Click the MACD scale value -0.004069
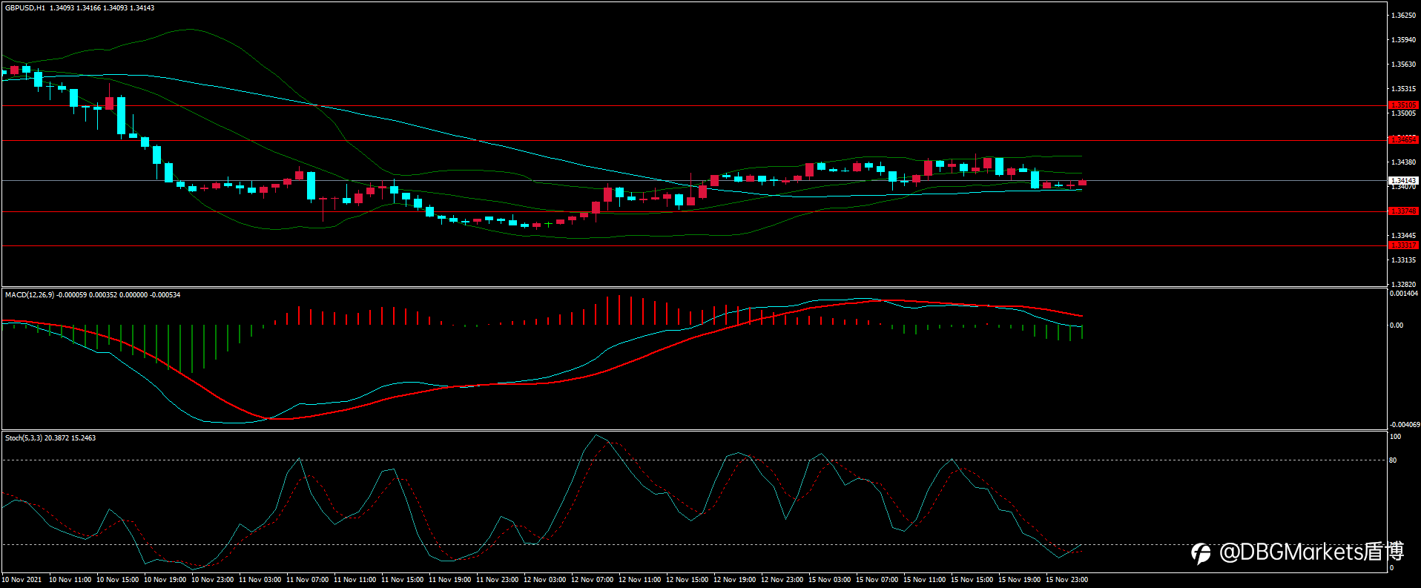Image resolution: width=1421 pixels, height=588 pixels. pos(1405,425)
